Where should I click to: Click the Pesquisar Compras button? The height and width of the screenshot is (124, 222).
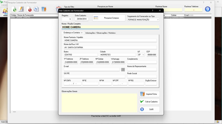[x=109, y=18]
